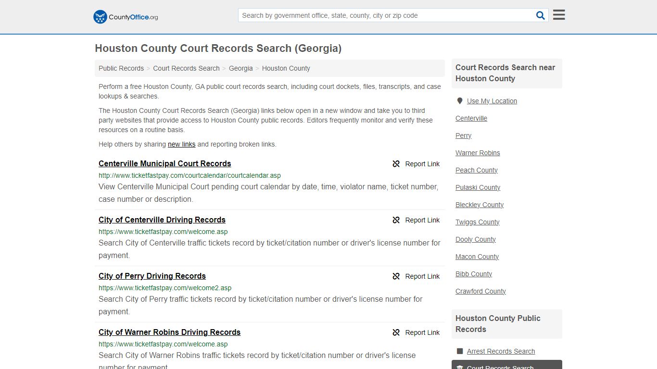Image resolution: width=657 pixels, height=369 pixels.
Task: Click broken-link icon for City of Centerville Driving Records
Action: pos(396,220)
